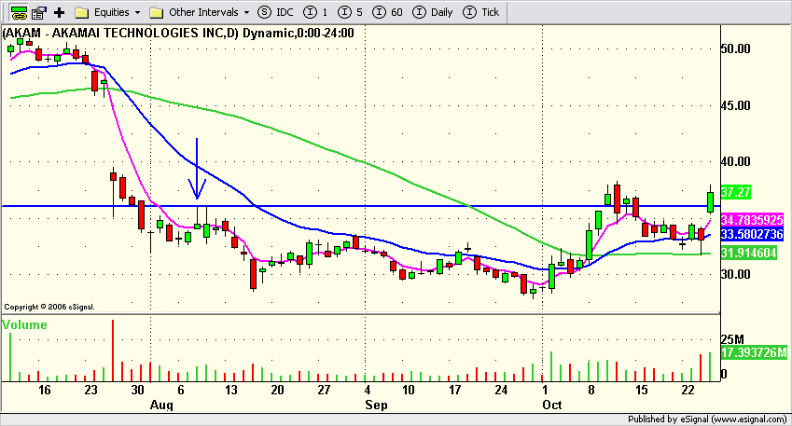The height and width of the screenshot is (426, 792).
Task: Open the properties sheet icon in toolbar
Action: [39, 12]
